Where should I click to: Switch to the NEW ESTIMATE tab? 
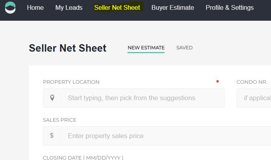pyautogui.click(x=146, y=48)
